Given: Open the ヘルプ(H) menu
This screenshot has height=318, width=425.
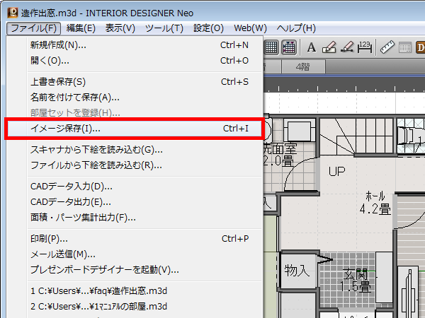Looking at the screenshot, I should coord(296,28).
